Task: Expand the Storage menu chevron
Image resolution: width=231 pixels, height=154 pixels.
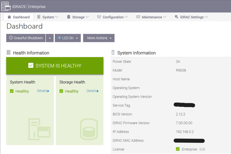Action: 87,17
